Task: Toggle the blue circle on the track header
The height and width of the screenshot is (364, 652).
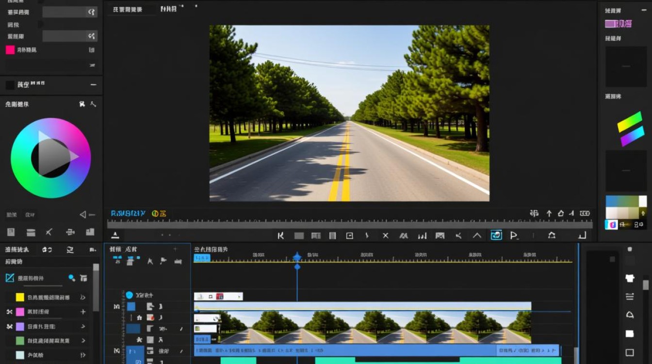Action: (130, 295)
